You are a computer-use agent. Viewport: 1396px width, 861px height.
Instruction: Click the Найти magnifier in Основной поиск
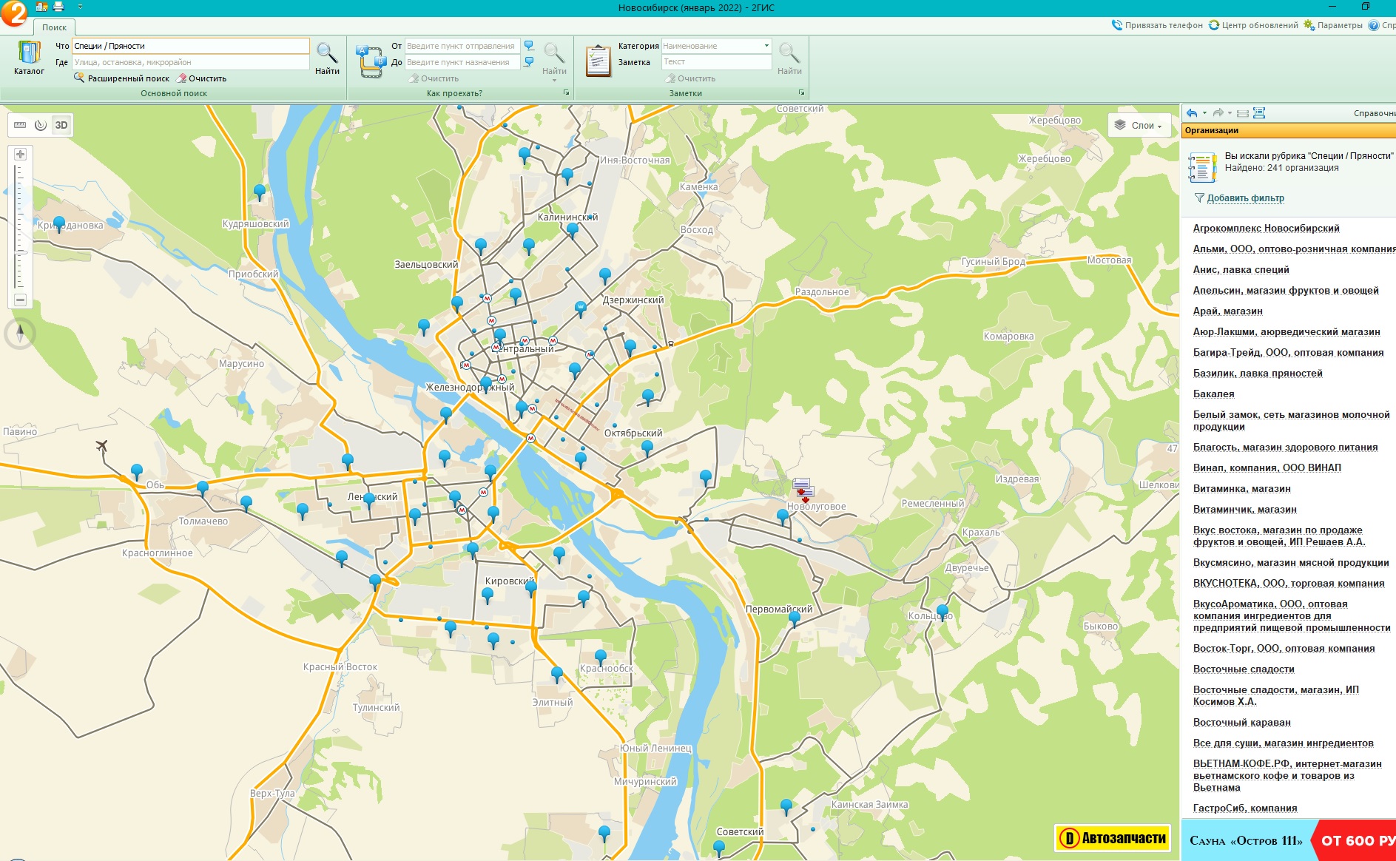pos(327,58)
